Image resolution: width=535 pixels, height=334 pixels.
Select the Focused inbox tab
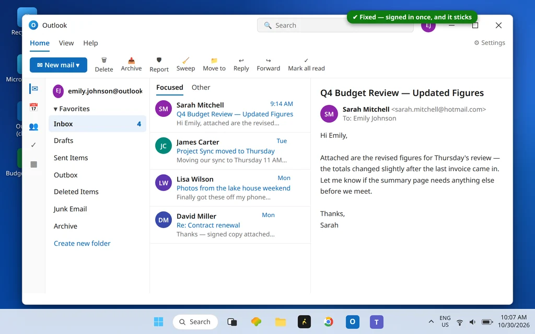170,87
